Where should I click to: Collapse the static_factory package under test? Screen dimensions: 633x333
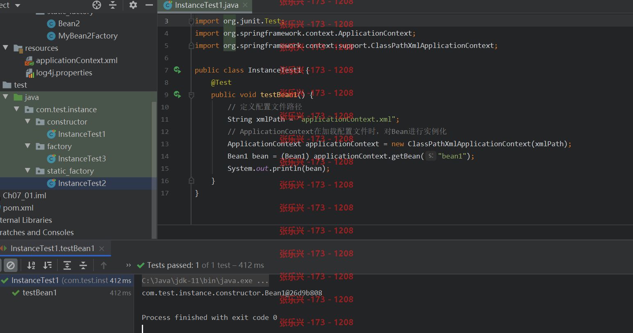28,171
